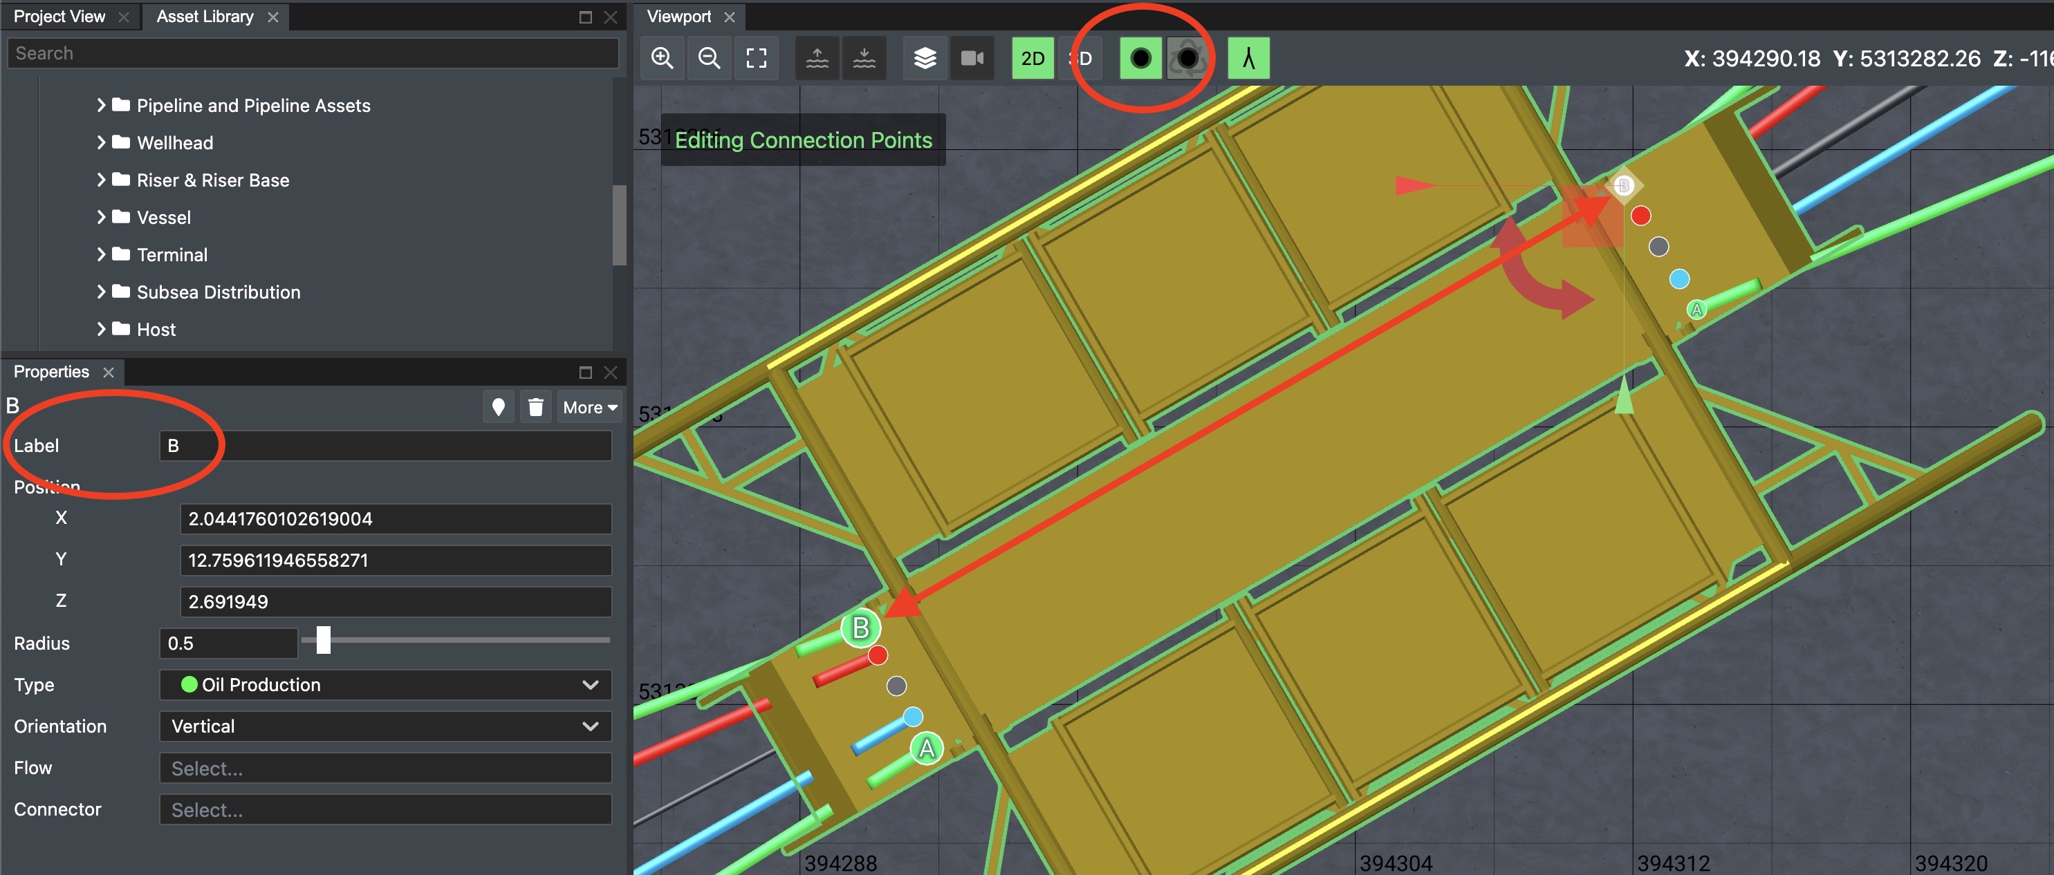Toggle the green connection points button
This screenshot has height=875, width=2054.
click(x=1140, y=58)
